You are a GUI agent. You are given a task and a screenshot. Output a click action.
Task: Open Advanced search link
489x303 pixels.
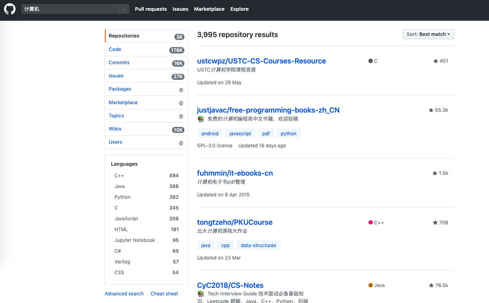[x=124, y=294]
